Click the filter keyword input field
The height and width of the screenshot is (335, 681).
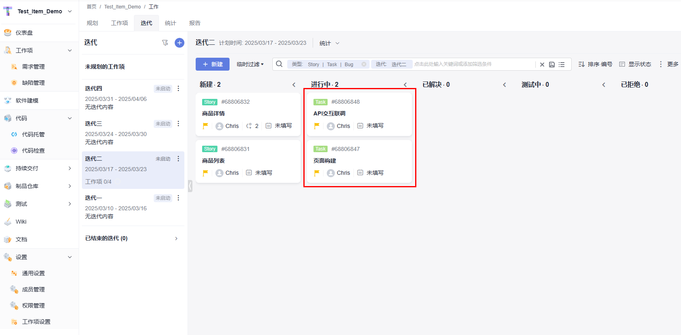(x=472, y=64)
